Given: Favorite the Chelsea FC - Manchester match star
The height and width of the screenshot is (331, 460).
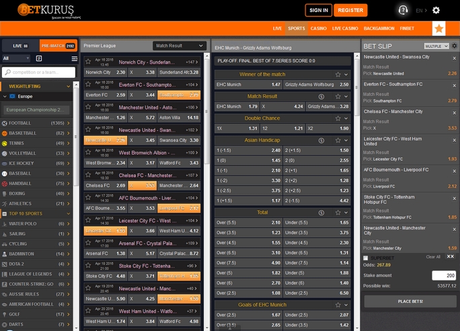Looking at the screenshot, I should point(88,175).
